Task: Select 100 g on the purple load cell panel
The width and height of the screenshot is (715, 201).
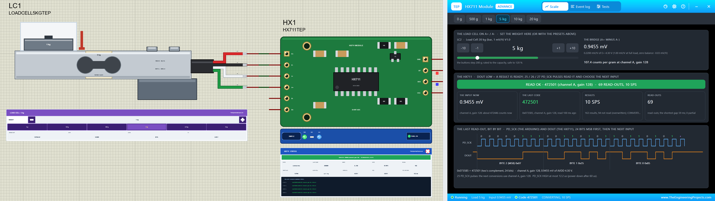Action: [67, 127]
